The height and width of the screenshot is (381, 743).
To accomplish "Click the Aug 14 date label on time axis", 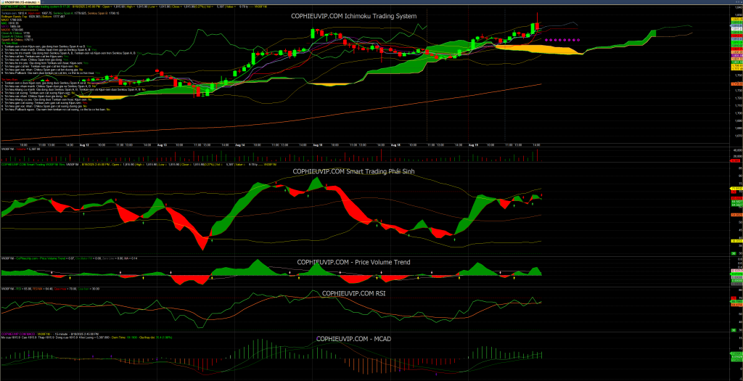I will [x=239, y=144].
